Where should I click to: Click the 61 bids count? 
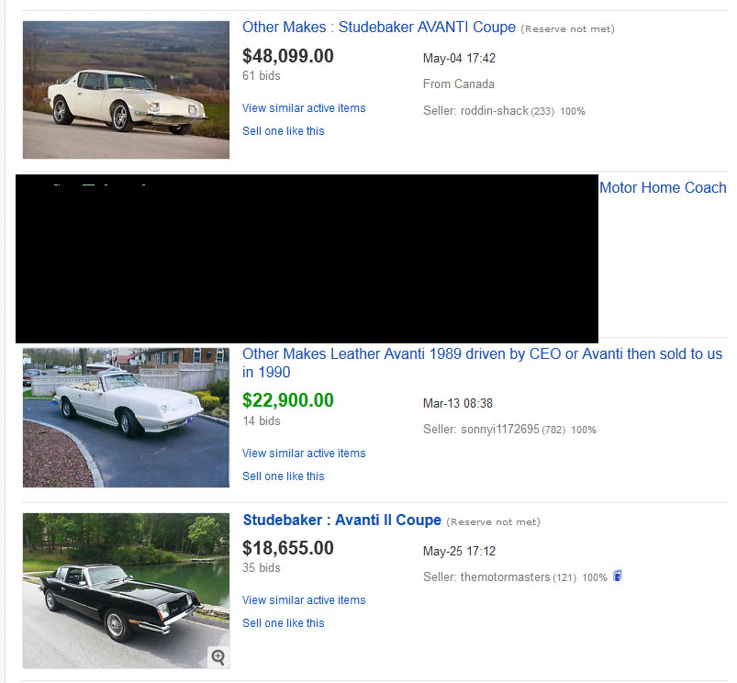coord(262,76)
